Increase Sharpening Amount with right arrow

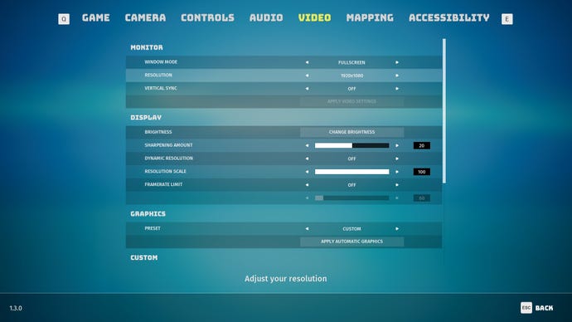[397, 146]
